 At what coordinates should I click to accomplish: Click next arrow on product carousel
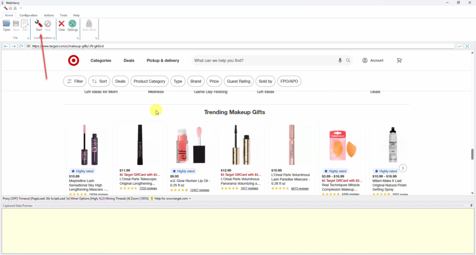pos(403,168)
